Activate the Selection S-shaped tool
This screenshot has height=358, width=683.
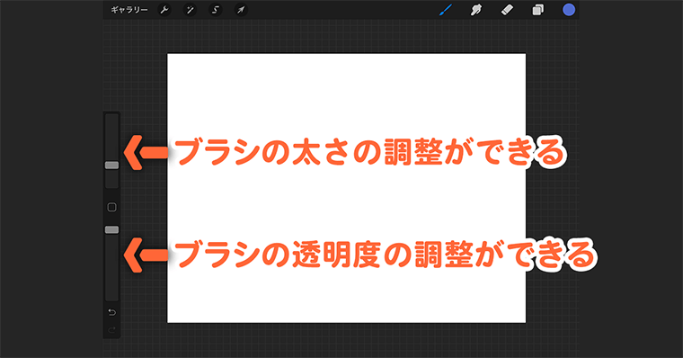coord(215,10)
